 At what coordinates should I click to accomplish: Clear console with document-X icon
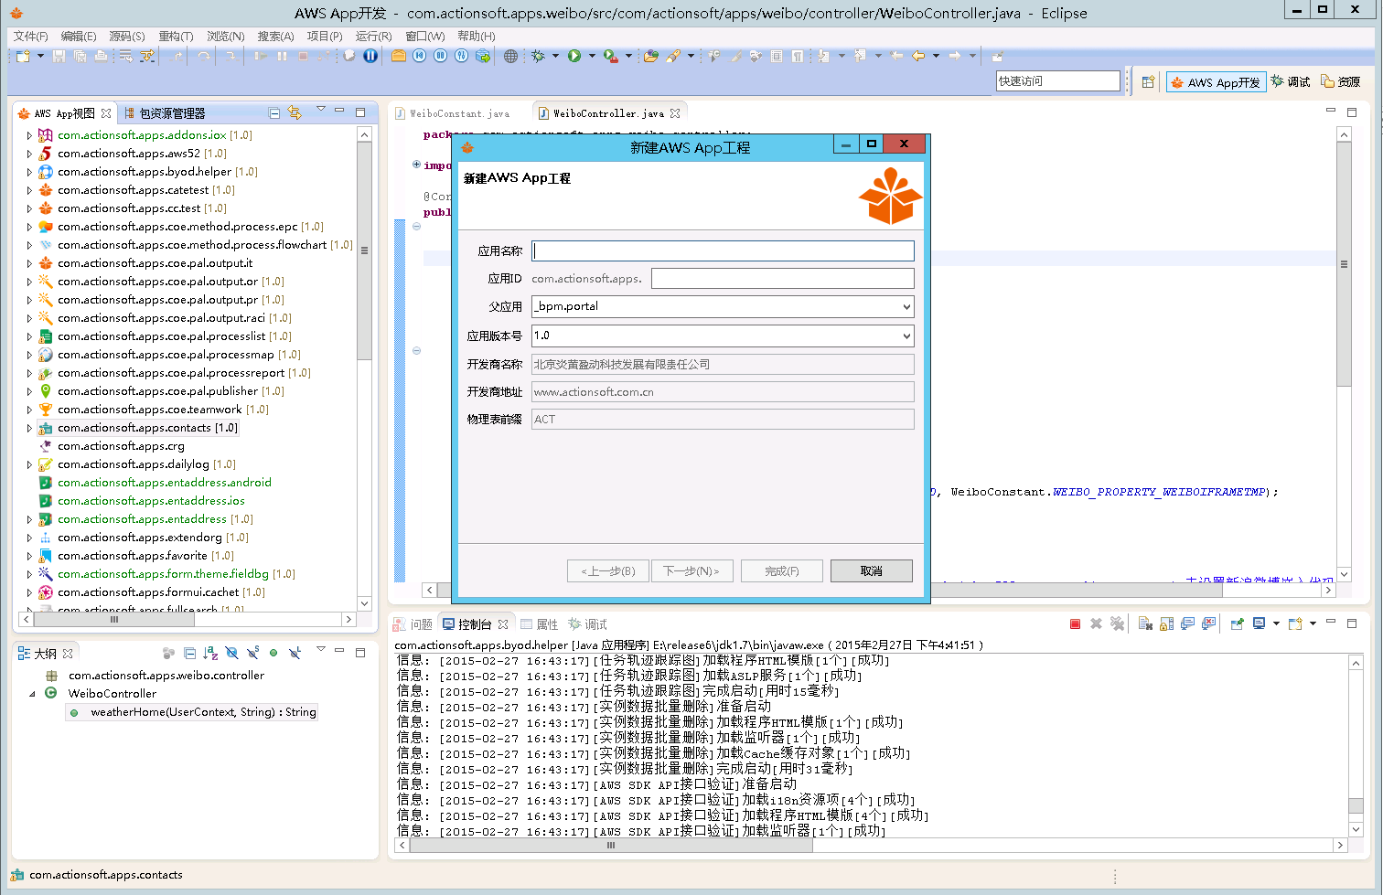click(1145, 624)
